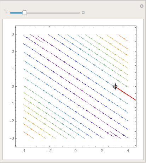Select the crosshair locator point on plot
The width and height of the screenshot is (146, 163).
(115, 87)
